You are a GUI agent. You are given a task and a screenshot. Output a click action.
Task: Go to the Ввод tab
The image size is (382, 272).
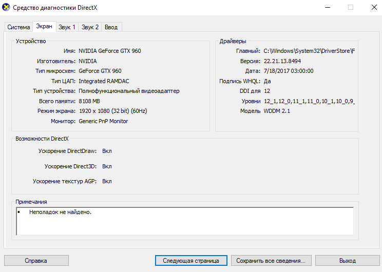(111, 27)
